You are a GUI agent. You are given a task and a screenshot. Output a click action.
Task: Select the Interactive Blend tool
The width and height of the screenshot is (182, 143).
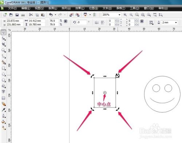click(3, 104)
